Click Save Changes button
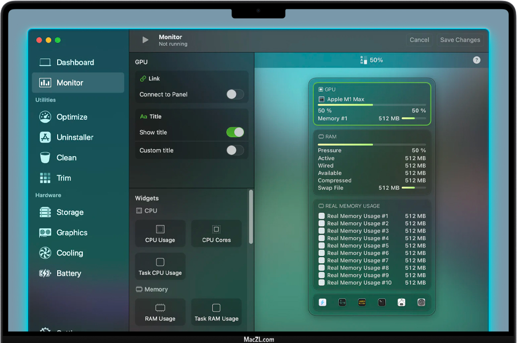Viewport: 517px width, 343px height. 460,40
